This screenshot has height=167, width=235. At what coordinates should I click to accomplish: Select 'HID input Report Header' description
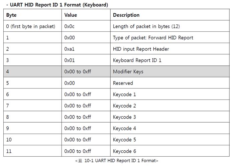coord(141,49)
